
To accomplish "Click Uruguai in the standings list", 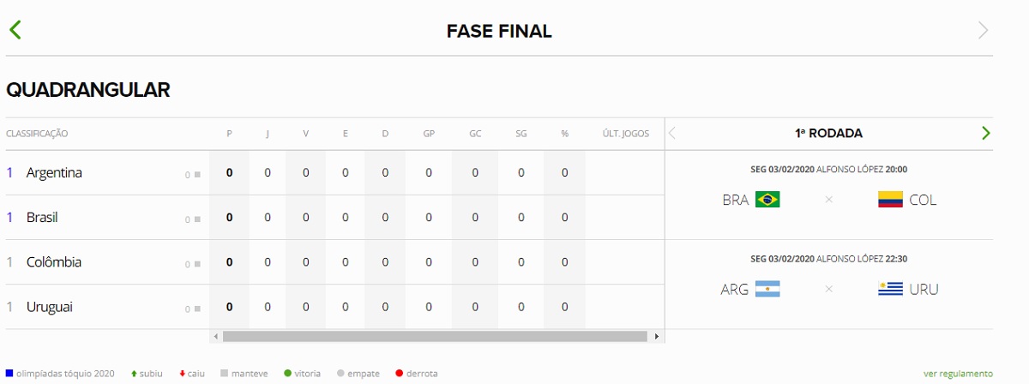I will (49, 307).
